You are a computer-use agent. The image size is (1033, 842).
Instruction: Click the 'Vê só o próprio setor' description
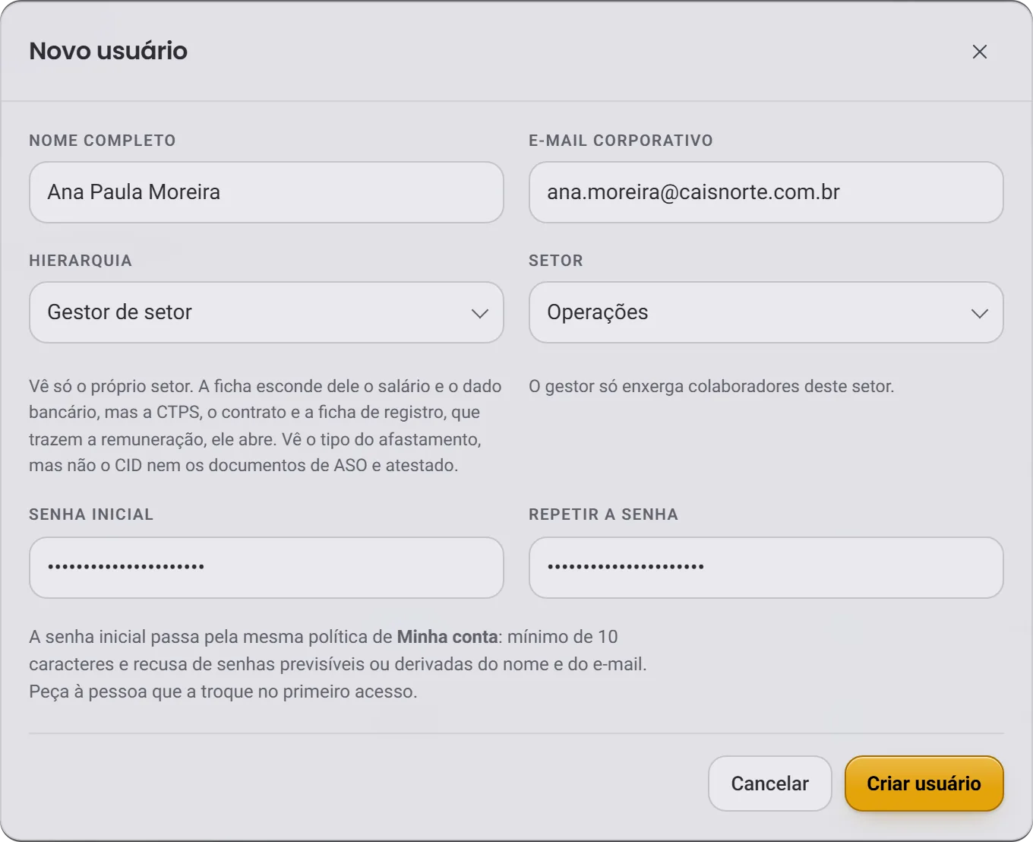coord(265,426)
